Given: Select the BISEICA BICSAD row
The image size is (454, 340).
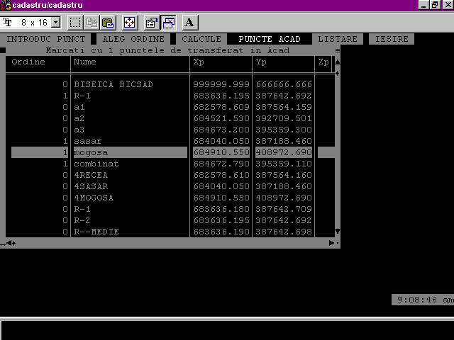Looking at the screenshot, I should coord(113,84).
